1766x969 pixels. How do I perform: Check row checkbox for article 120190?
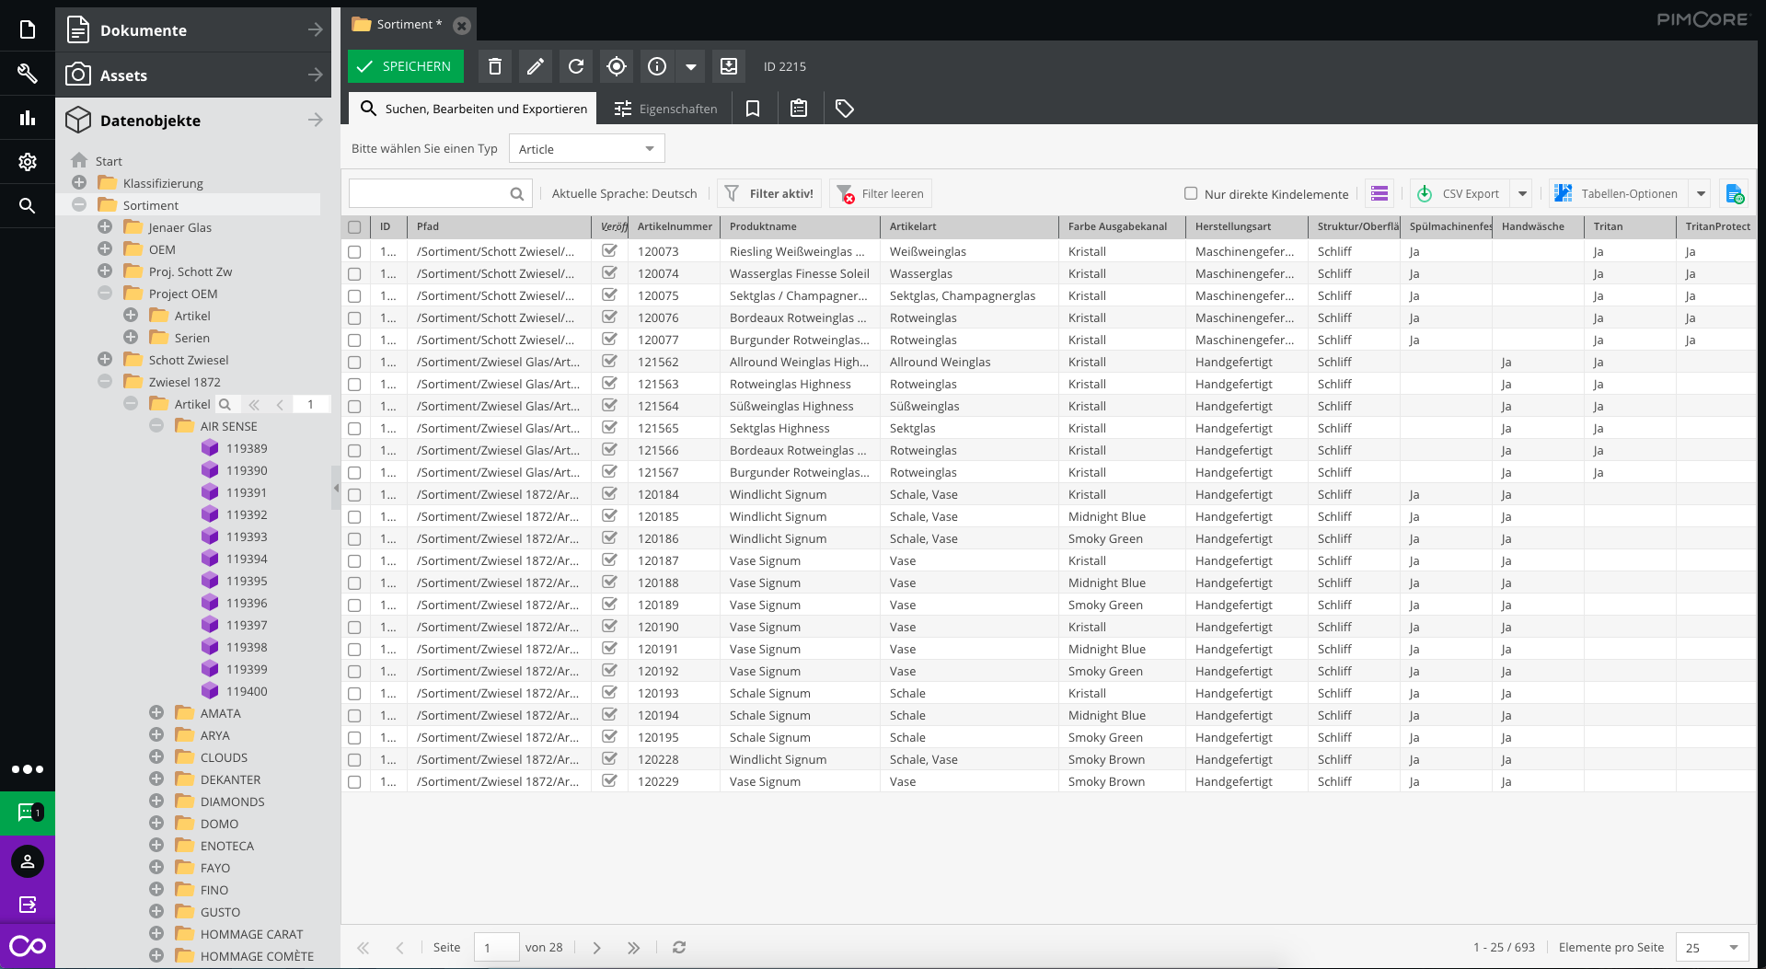pos(354,627)
